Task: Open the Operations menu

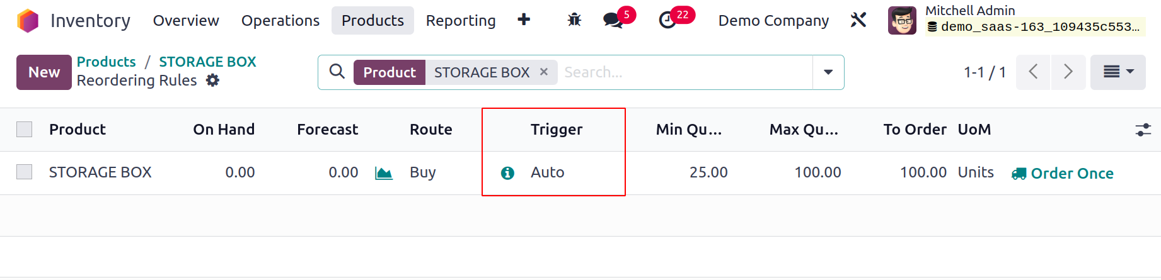Action: click(280, 21)
